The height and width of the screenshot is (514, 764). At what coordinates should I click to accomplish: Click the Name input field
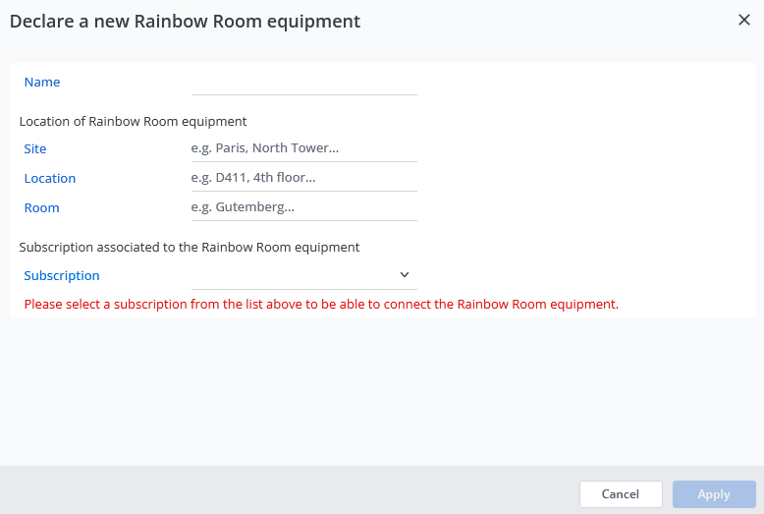[303, 83]
